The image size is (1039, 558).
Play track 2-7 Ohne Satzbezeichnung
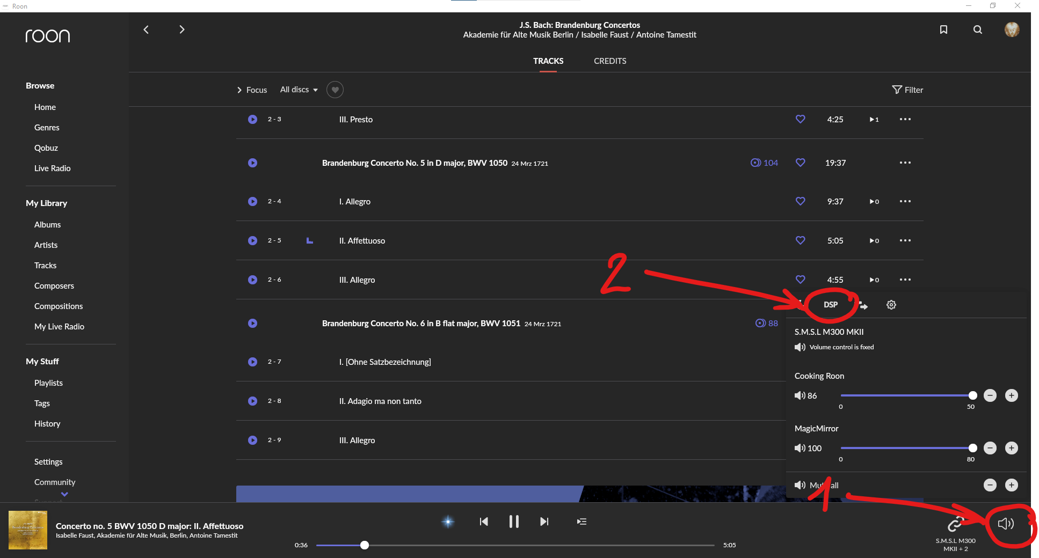click(x=252, y=362)
